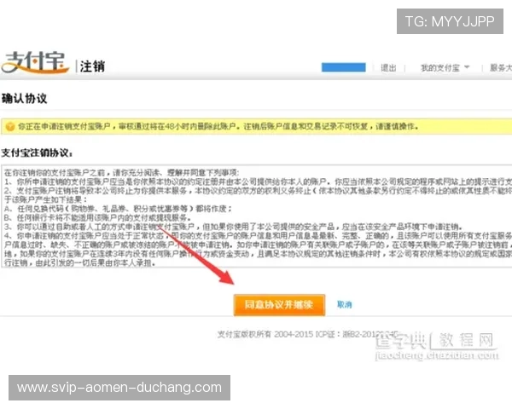Click the www.svip-aomen-duchang.com overlay banner
This screenshot has width=512, height=409.
pos(119,388)
